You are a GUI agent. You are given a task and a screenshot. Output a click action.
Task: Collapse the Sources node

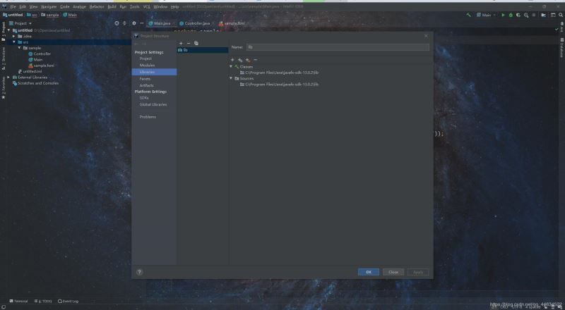pyautogui.click(x=231, y=78)
